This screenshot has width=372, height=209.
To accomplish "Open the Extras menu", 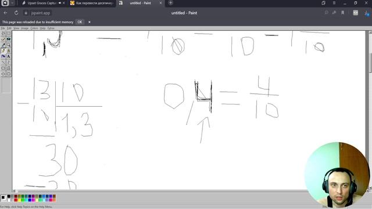I will coord(51,28).
